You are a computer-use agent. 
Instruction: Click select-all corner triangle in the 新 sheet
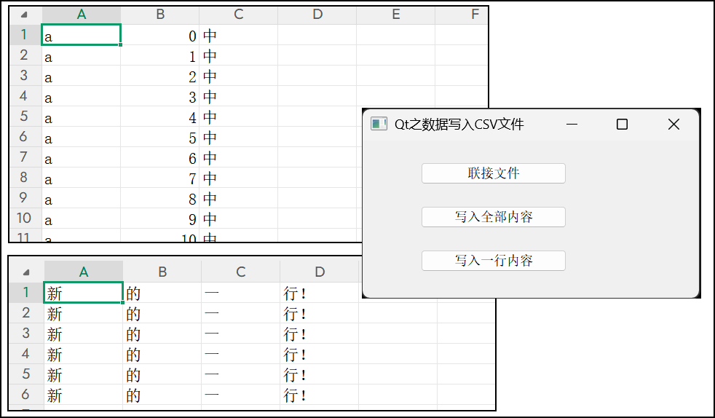(27, 272)
